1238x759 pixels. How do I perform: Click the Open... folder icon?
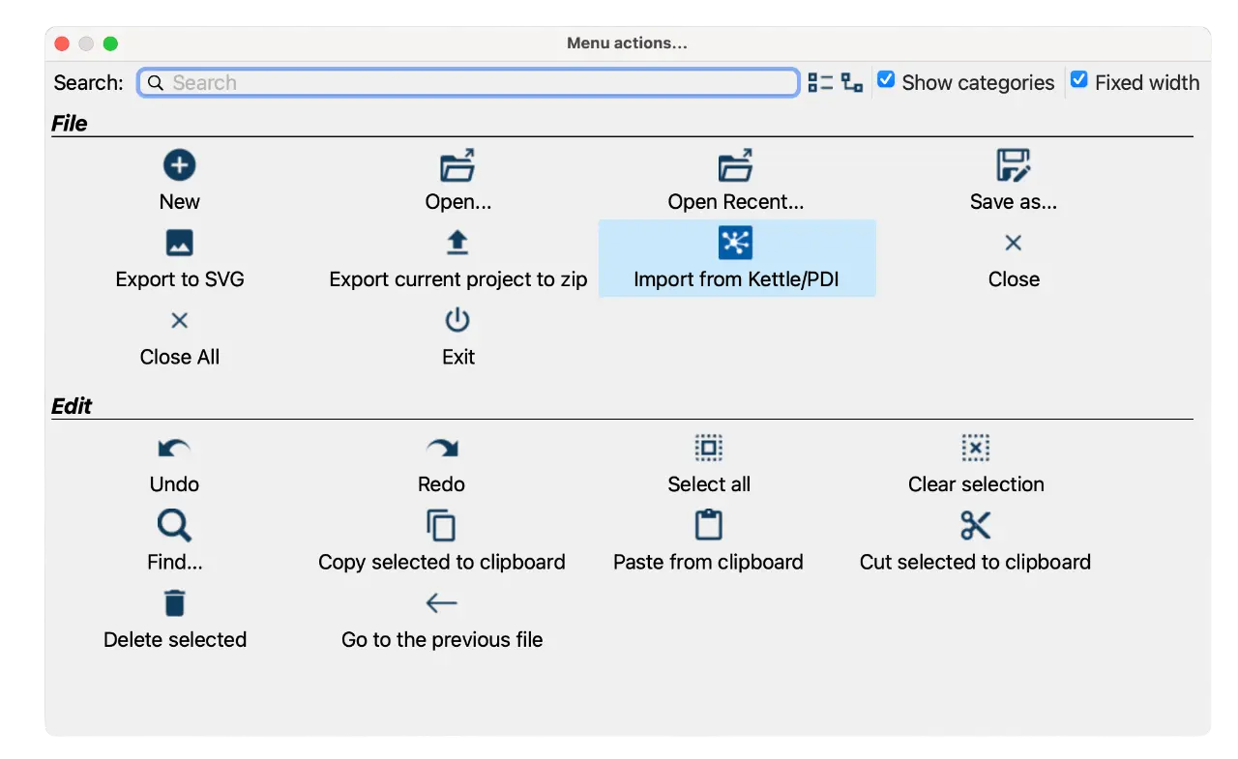click(x=457, y=165)
